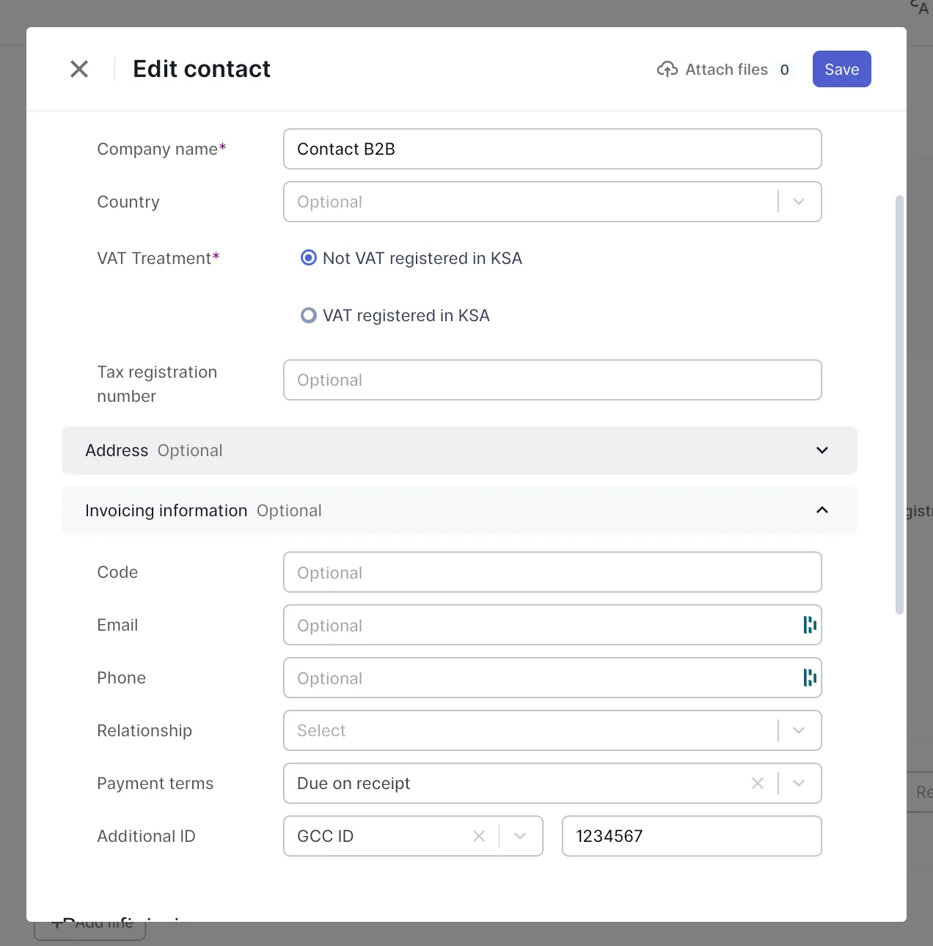
Task: Open the Additional ID type dropdown
Action: (x=520, y=836)
